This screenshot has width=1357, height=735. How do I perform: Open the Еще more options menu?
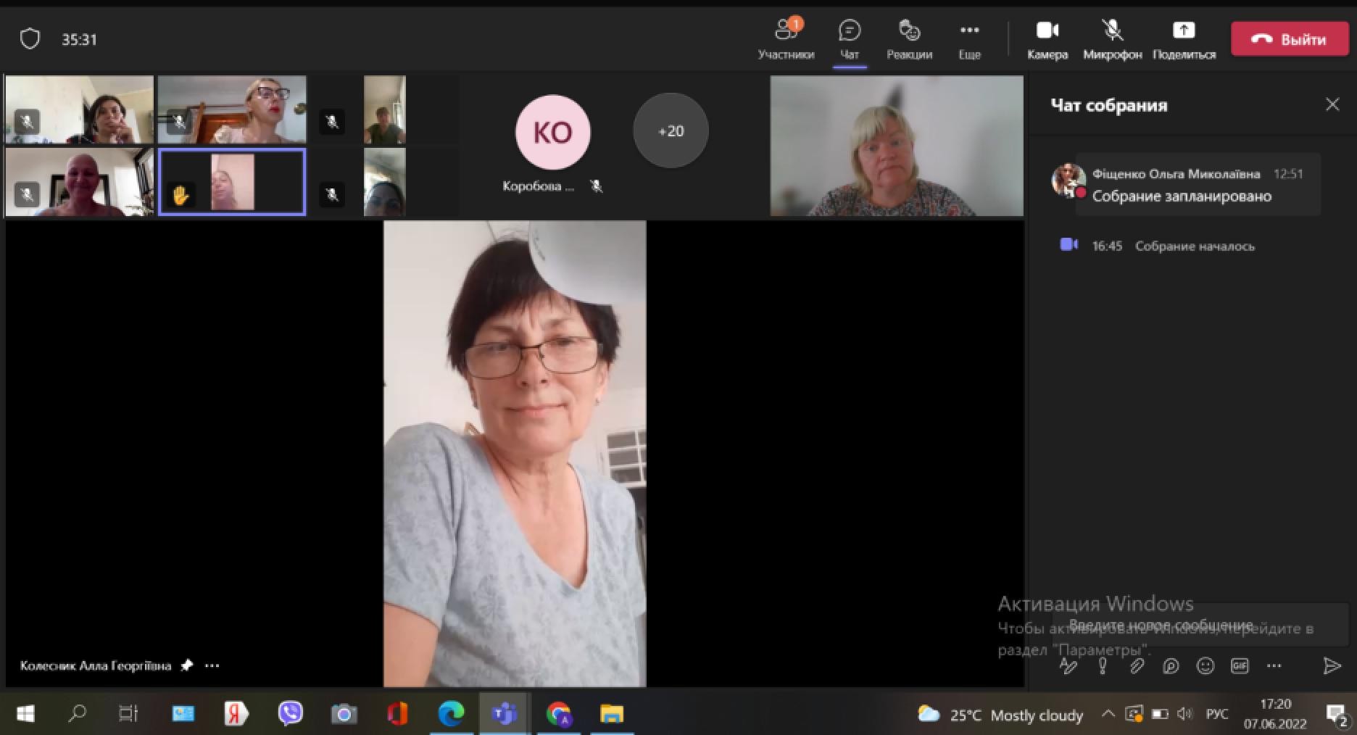point(969,39)
